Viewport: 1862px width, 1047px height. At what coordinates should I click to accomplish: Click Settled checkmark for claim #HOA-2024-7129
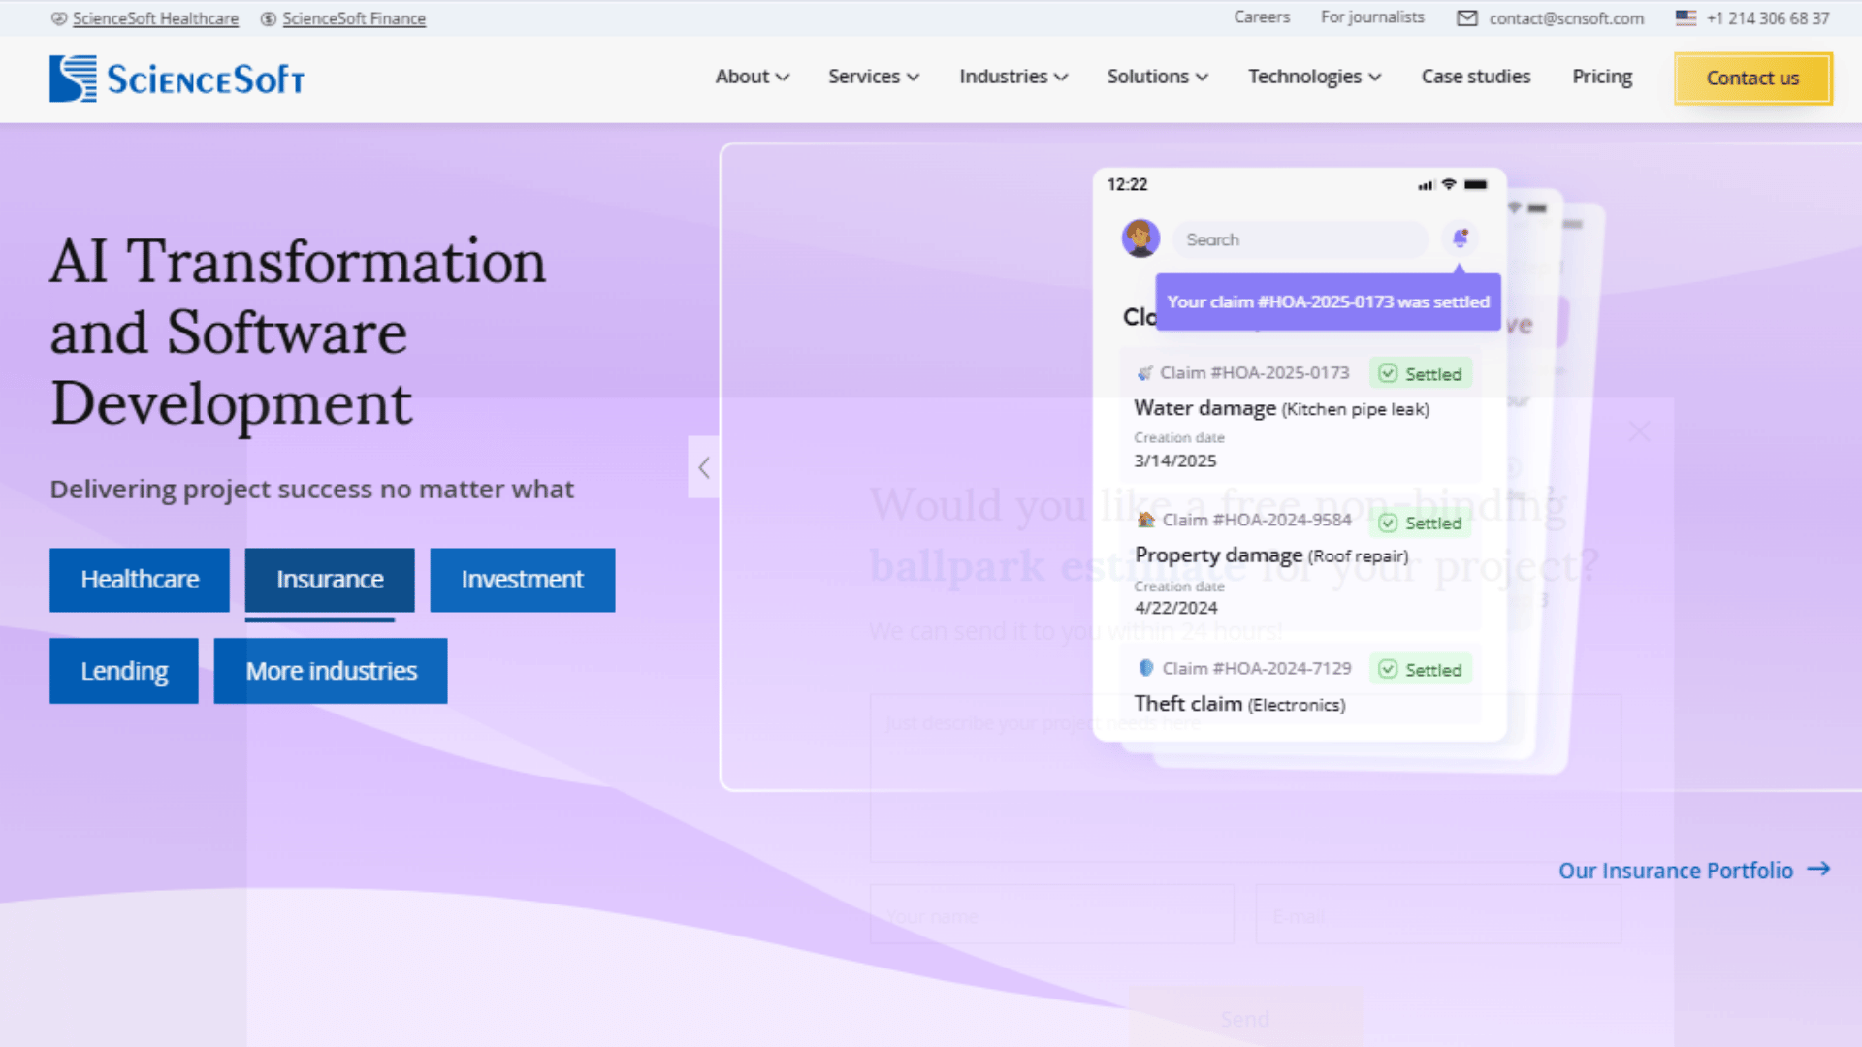(x=1388, y=669)
